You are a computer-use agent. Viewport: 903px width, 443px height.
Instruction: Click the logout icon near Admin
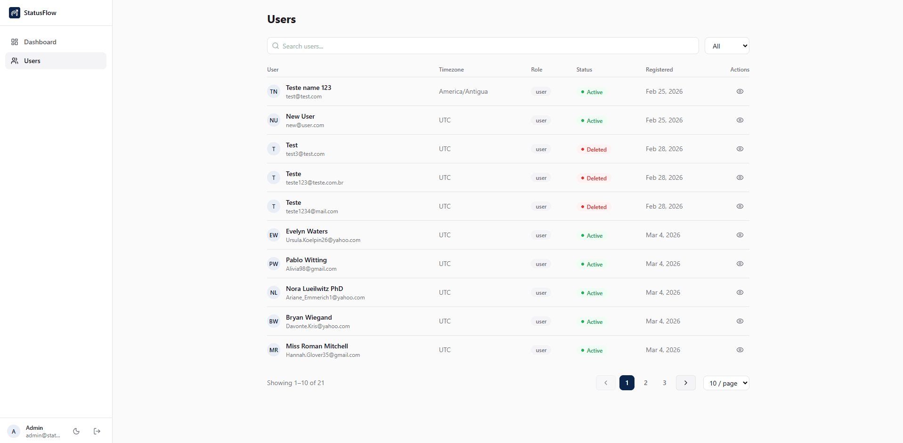coord(97,431)
